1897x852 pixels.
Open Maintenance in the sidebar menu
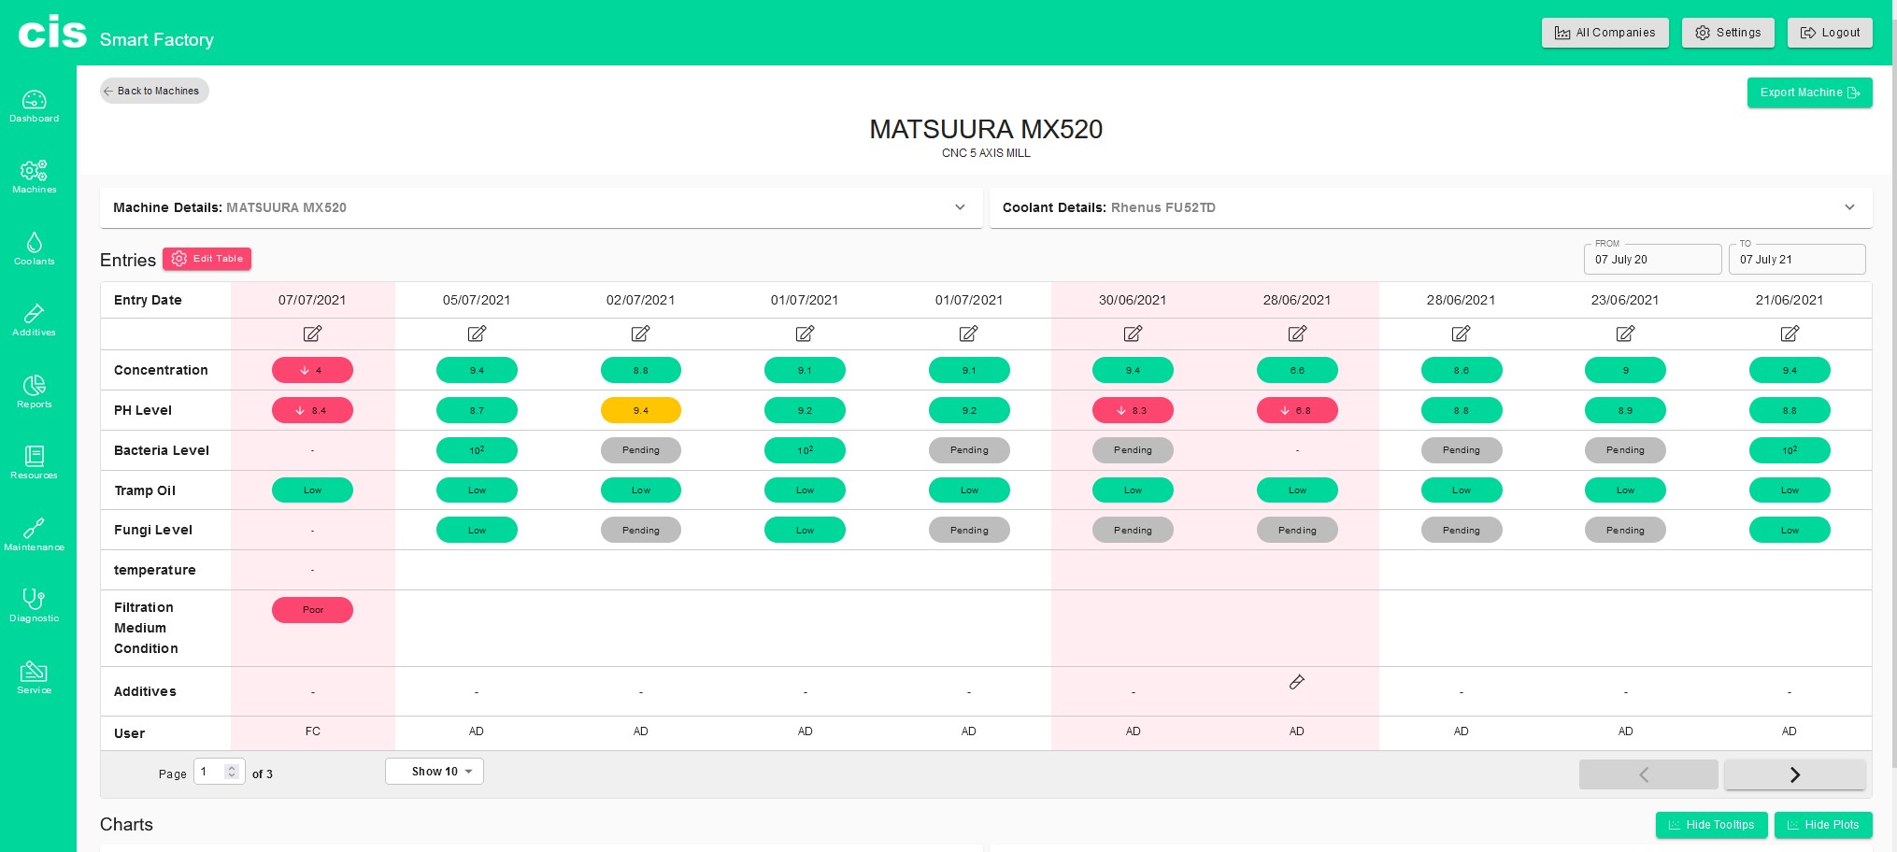tap(35, 534)
